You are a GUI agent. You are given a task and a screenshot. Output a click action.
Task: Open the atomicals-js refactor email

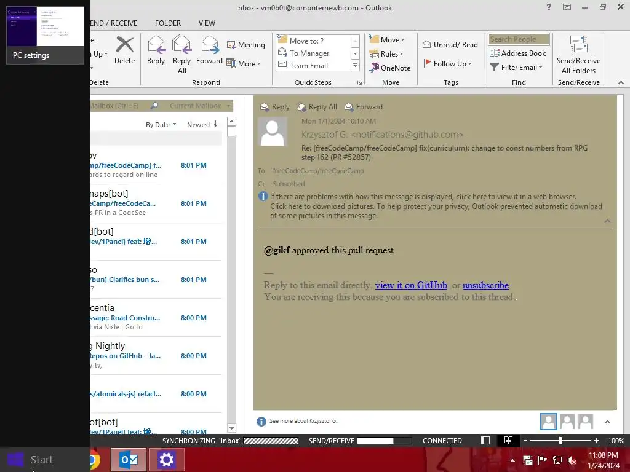[156, 394]
